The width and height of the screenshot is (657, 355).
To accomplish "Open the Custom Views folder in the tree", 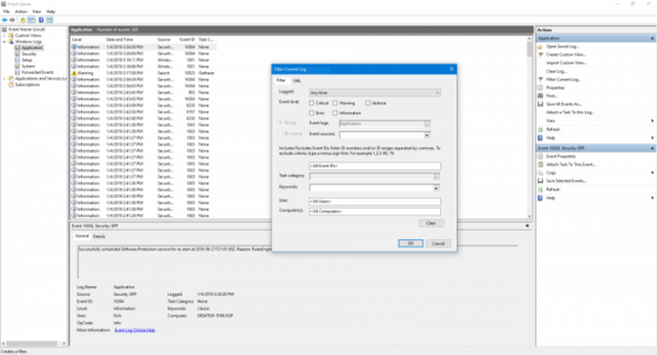I will click(28, 35).
